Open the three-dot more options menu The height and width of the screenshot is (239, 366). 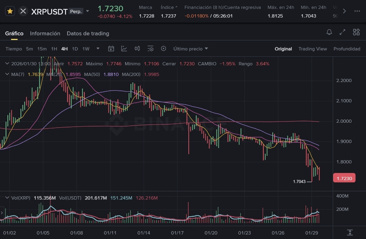(x=357, y=11)
